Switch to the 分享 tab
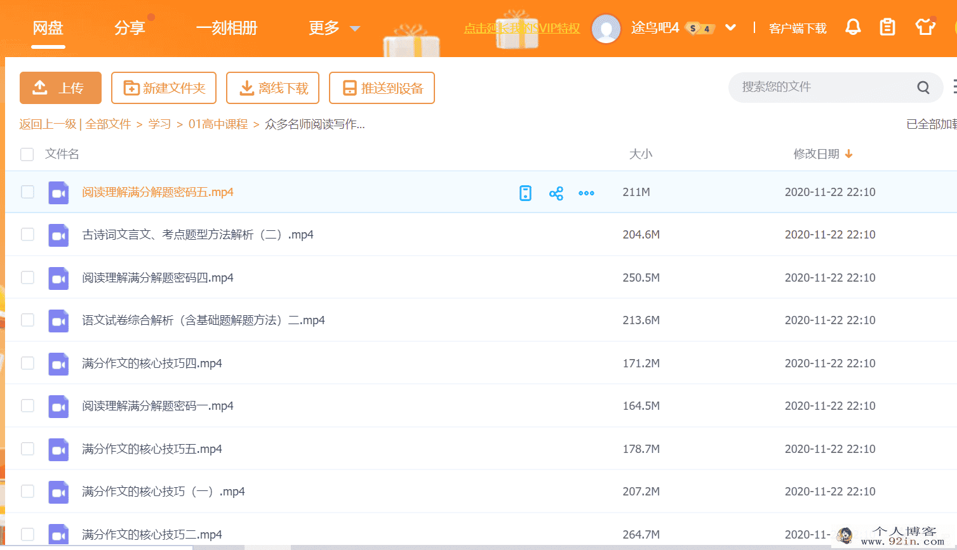This screenshot has width=957, height=550. (130, 28)
